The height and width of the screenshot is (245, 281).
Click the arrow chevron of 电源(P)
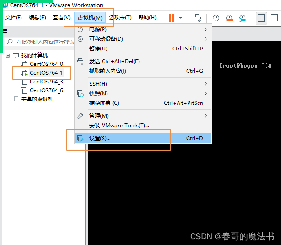[206, 29]
